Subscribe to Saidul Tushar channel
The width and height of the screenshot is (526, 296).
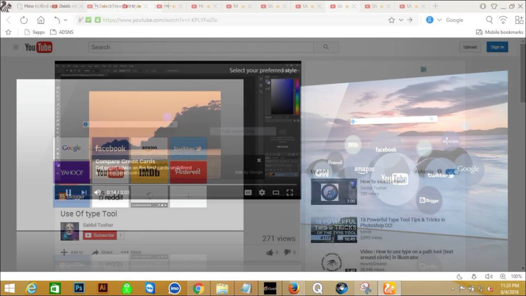pyautogui.click(x=100, y=235)
